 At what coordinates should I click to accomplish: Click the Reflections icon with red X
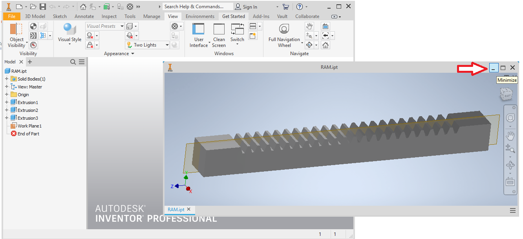pos(90,45)
